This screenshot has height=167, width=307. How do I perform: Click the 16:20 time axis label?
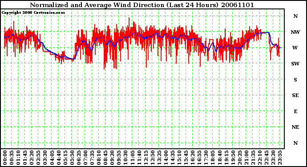click(192, 158)
